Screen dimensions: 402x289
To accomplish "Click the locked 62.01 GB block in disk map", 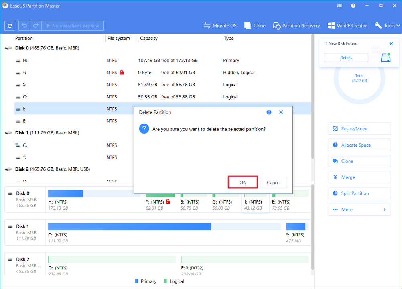I will pyautogui.click(x=160, y=201).
